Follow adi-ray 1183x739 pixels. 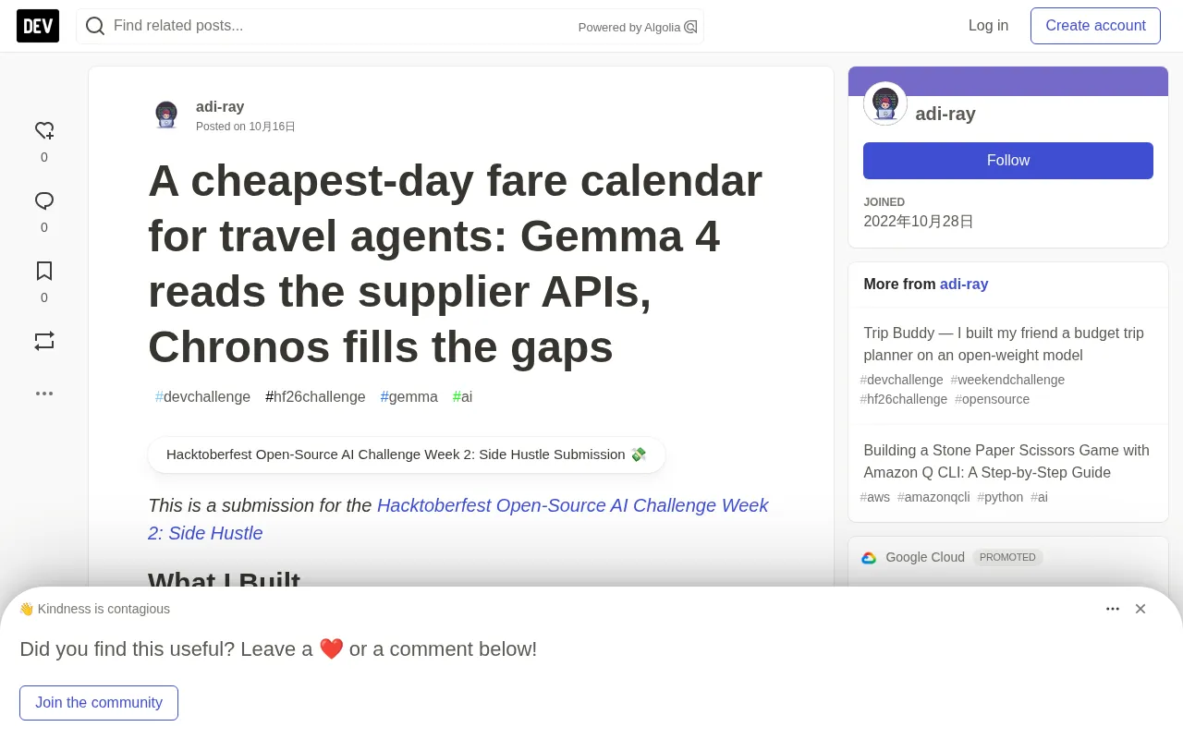tap(1008, 161)
